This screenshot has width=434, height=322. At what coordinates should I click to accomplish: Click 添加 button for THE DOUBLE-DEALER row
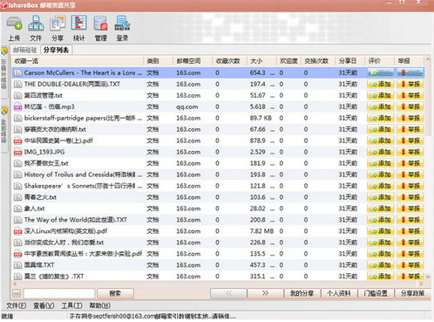coord(381,85)
